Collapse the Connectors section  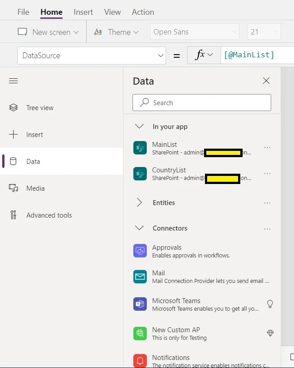140,228
